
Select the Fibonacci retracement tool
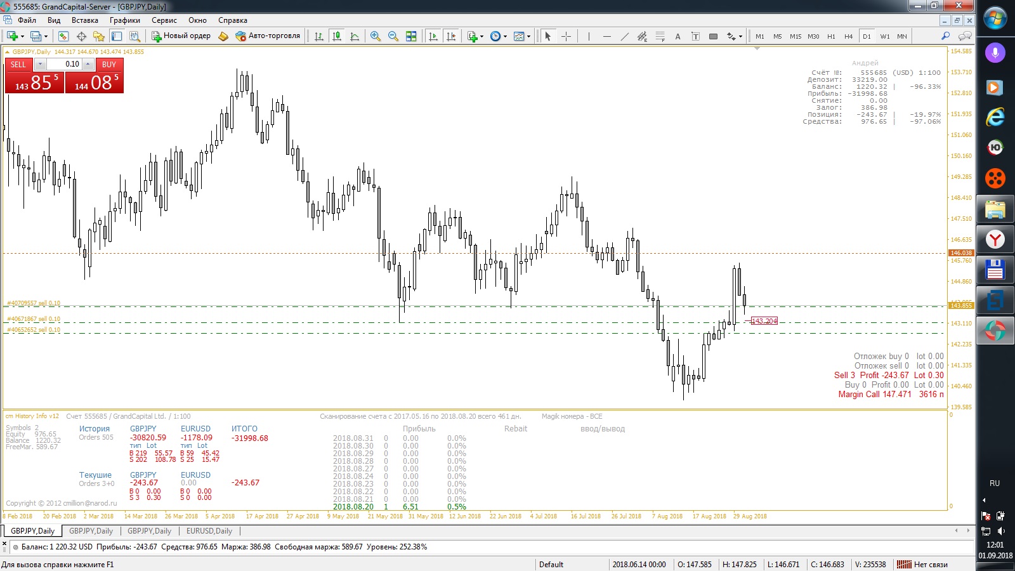[x=660, y=36]
